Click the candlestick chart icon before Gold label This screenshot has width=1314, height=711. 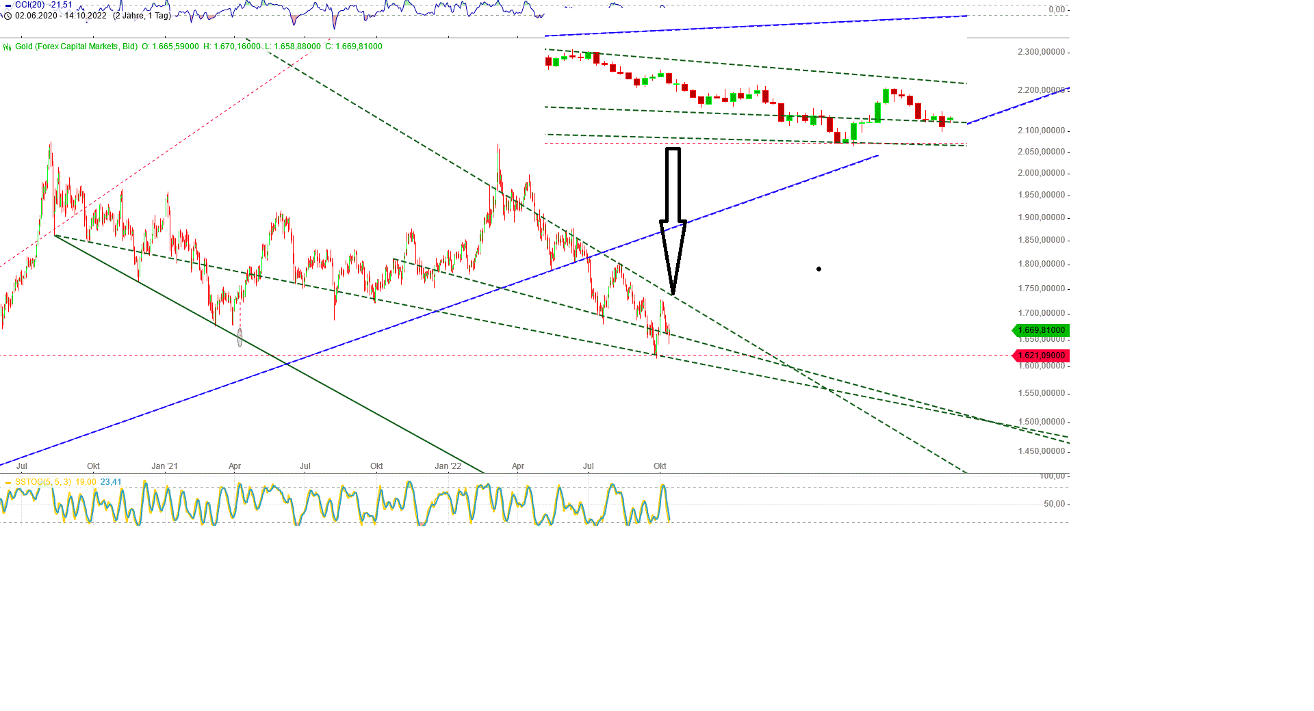[x=6, y=46]
